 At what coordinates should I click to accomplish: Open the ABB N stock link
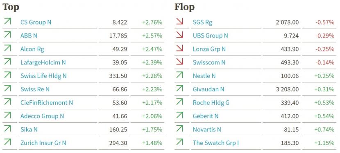(x=29, y=35)
